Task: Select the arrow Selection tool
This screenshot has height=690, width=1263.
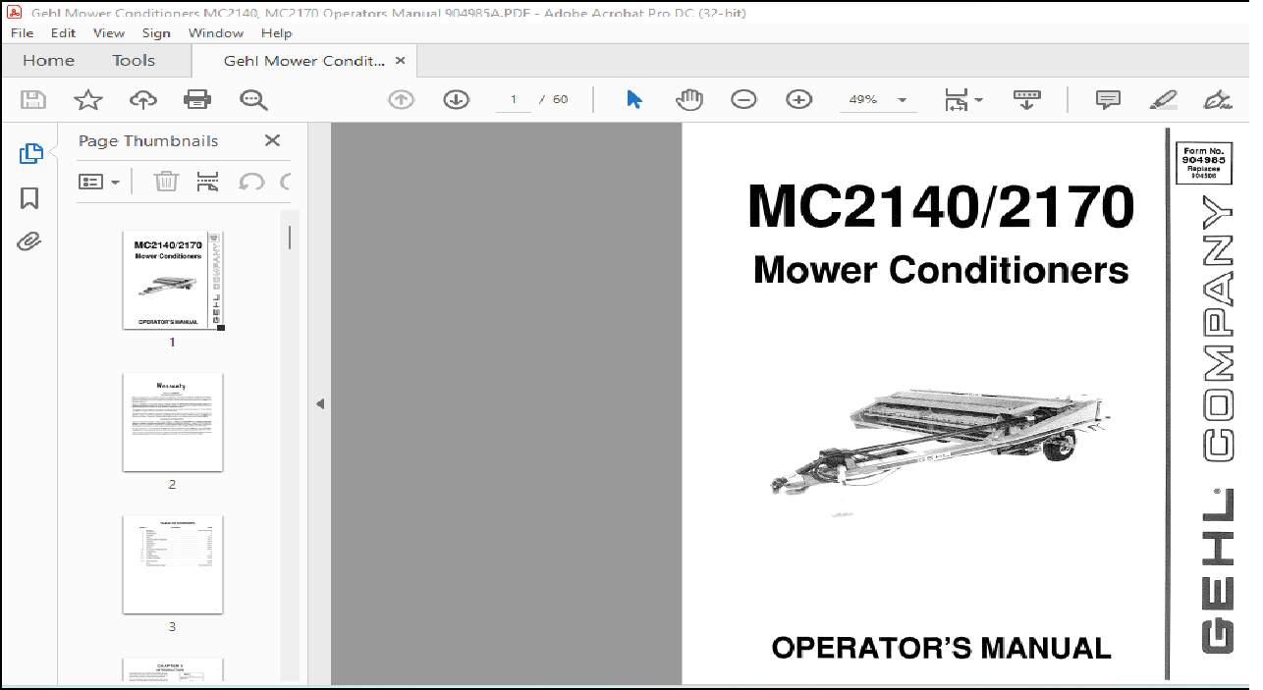Action: tap(633, 99)
